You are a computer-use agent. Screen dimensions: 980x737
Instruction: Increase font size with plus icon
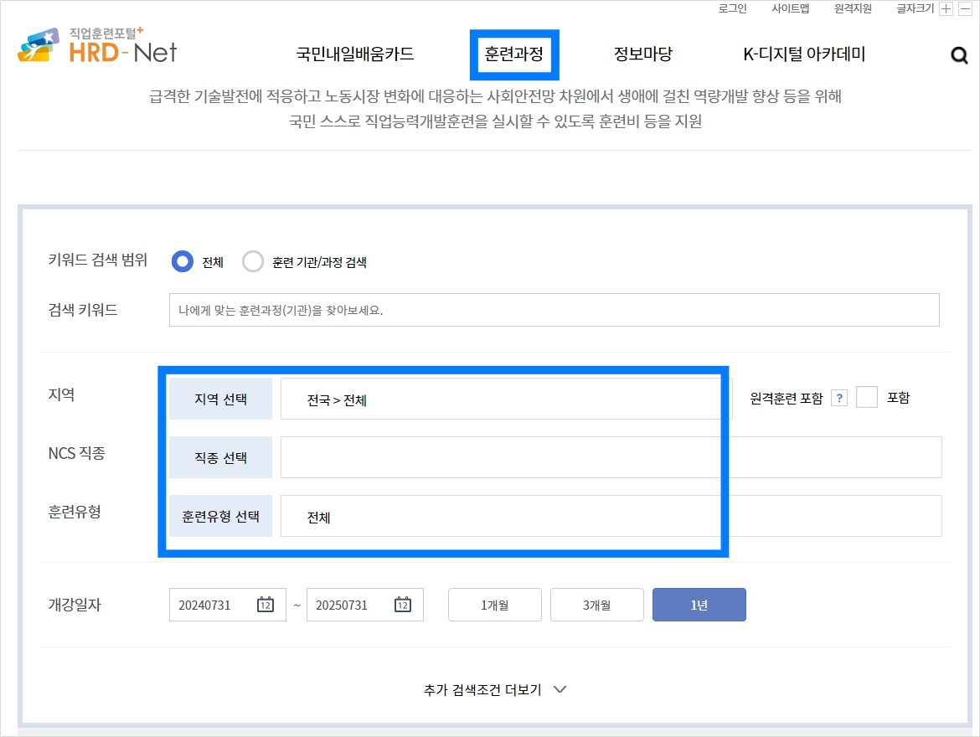pos(946,9)
